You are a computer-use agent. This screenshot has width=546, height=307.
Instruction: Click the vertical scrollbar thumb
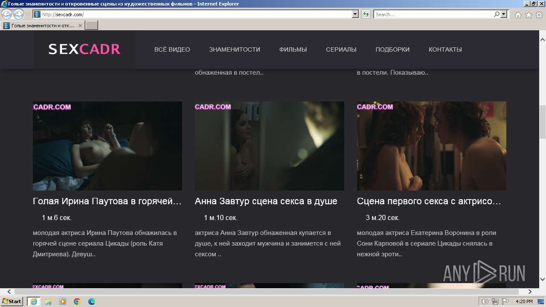pos(543,122)
